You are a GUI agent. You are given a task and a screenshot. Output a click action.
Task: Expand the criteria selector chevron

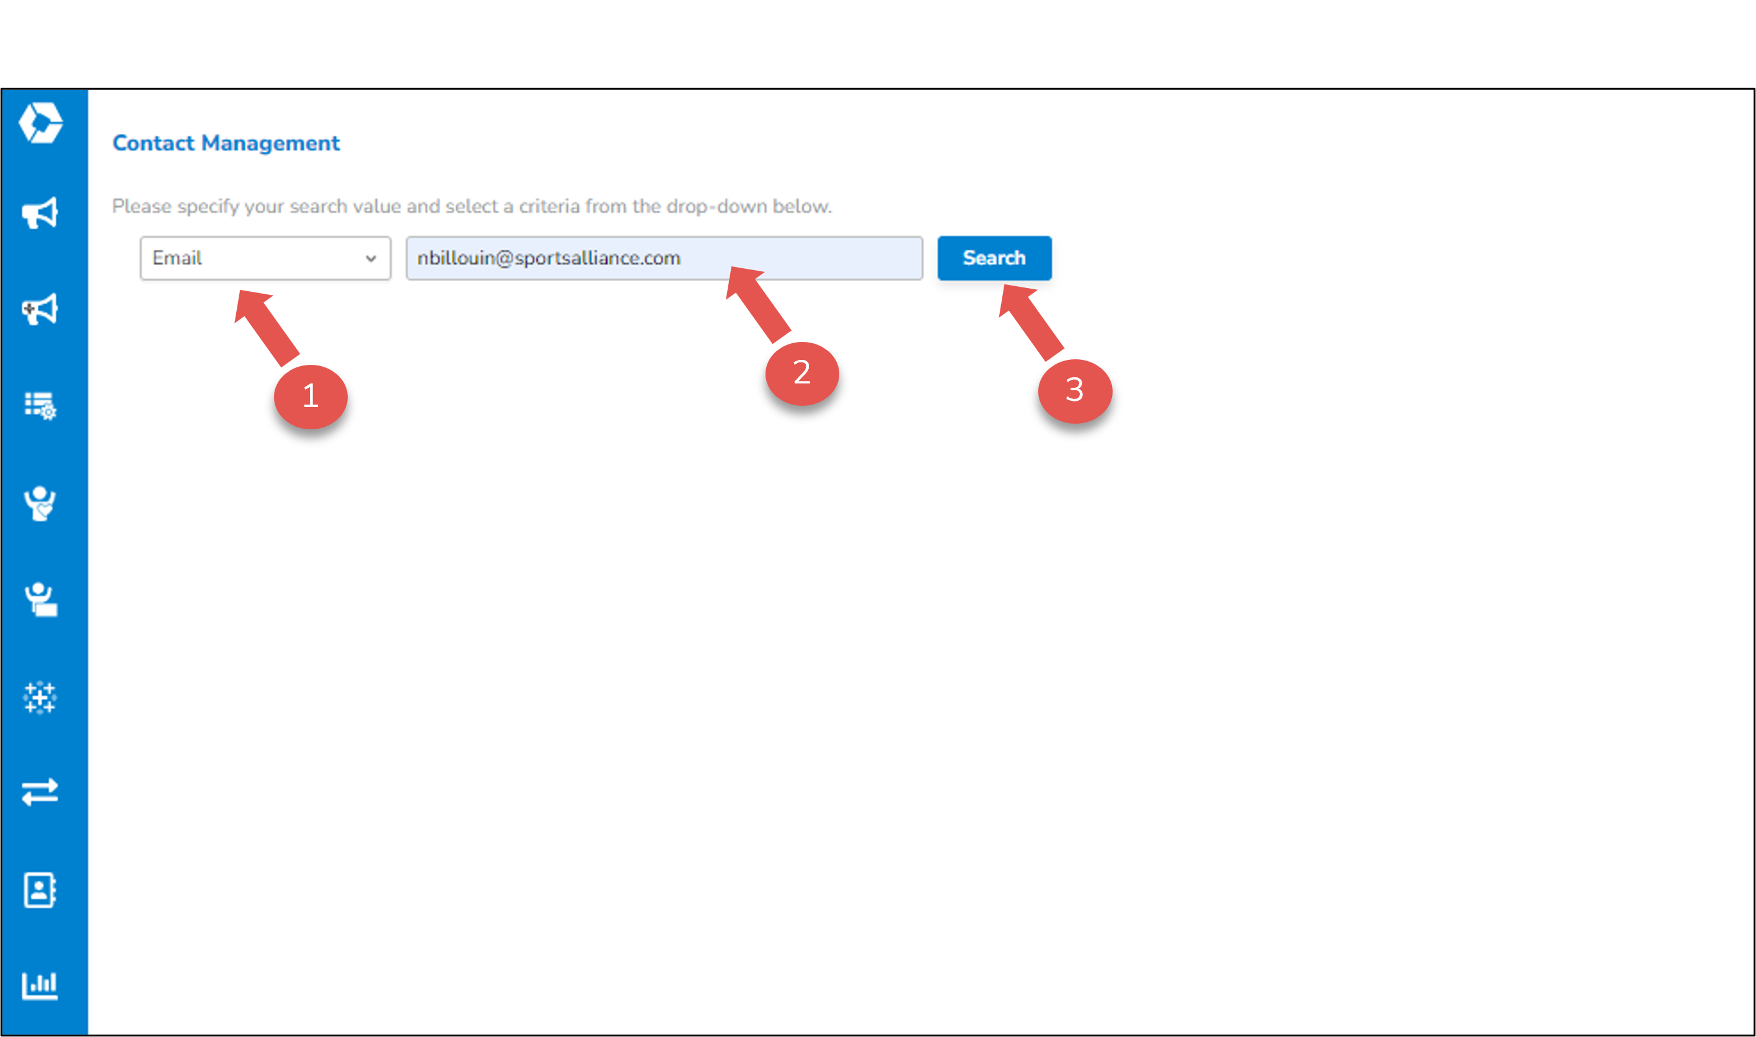[x=372, y=258]
